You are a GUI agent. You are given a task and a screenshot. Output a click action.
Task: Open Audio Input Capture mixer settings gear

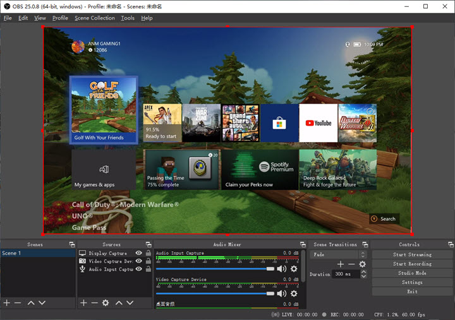pos(294,269)
